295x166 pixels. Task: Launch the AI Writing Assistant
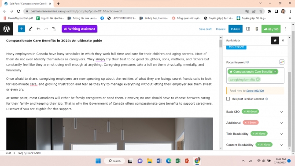(79, 29)
